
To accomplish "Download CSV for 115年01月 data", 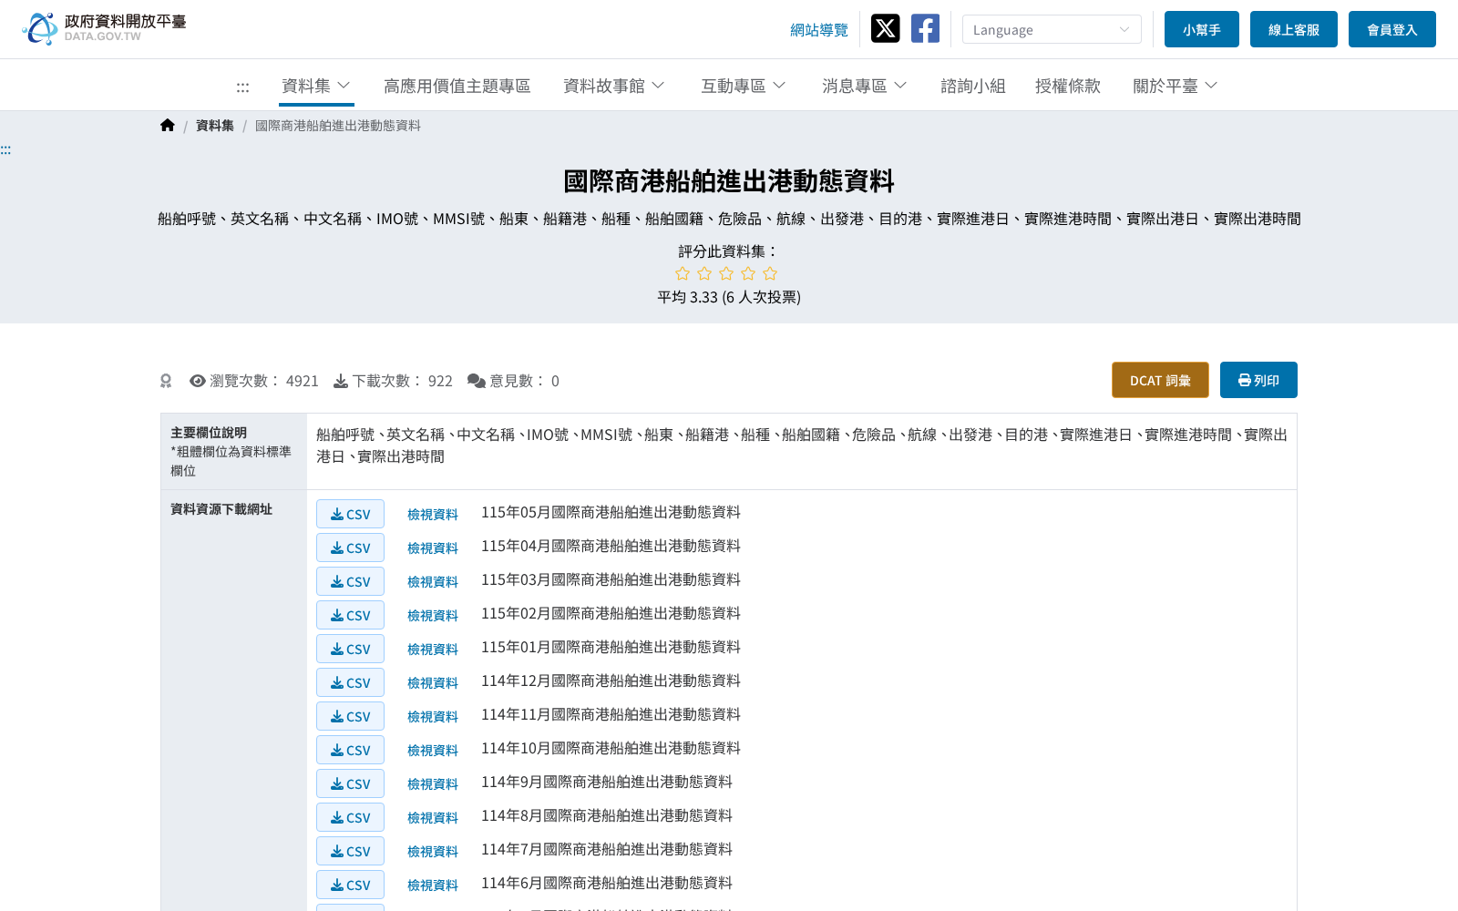I will (x=350, y=649).
